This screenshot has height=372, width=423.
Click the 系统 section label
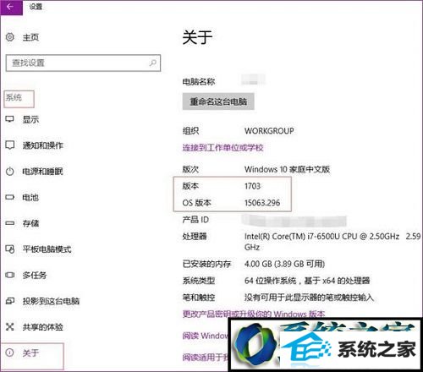tap(14, 97)
